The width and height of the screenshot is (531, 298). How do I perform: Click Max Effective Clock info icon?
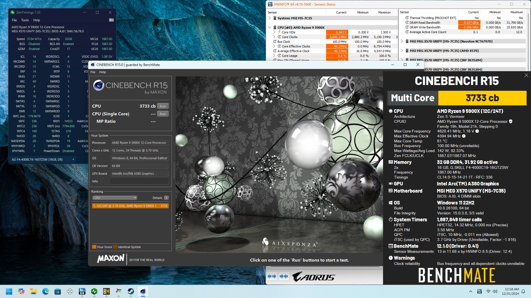coord(464,136)
